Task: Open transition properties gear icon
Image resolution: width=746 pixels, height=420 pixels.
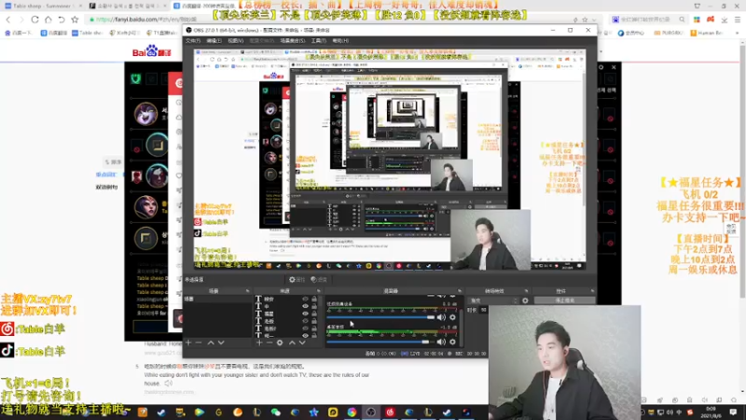Action: point(525,301)
